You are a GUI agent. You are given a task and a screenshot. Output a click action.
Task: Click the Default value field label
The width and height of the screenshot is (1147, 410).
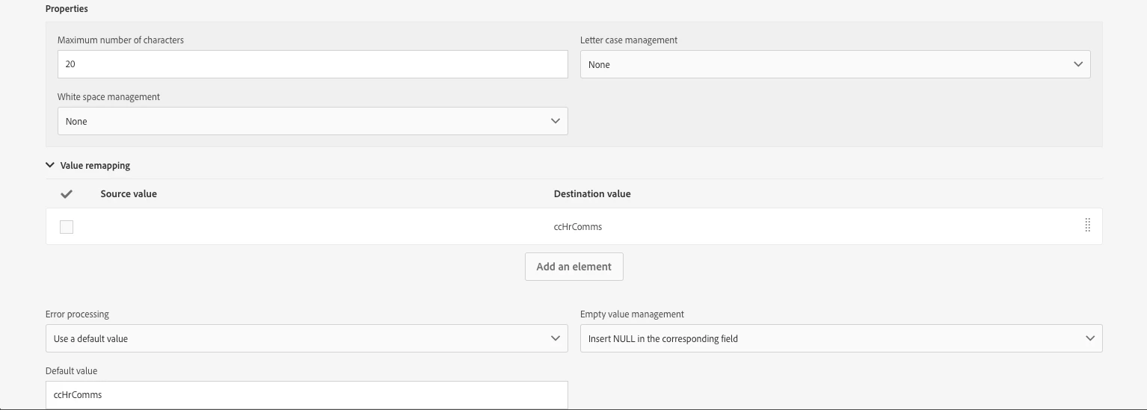point(71,370)
